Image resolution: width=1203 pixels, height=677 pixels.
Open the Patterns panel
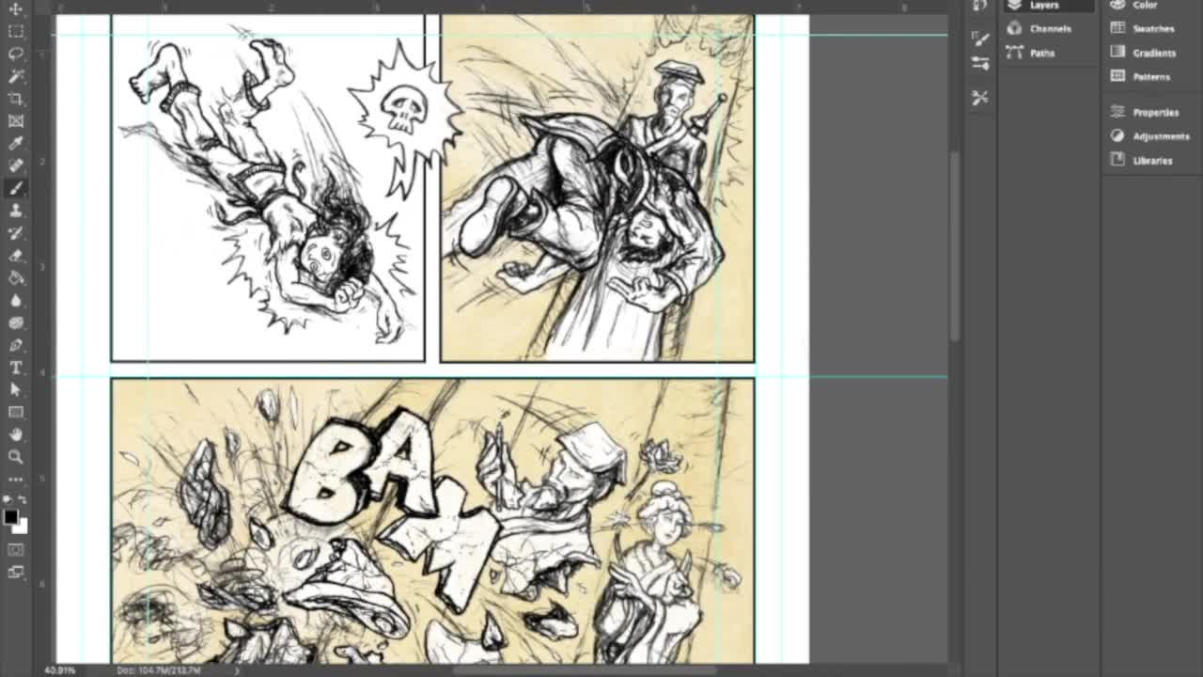click(1140, 76)
